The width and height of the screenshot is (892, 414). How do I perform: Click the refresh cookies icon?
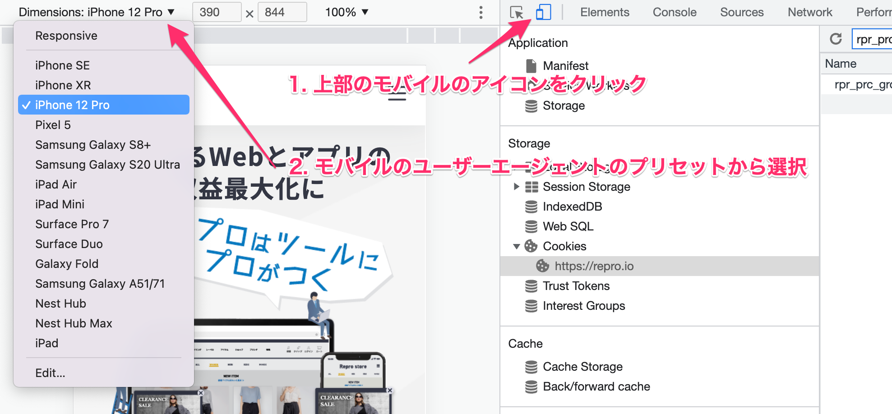click(x=836, y=39)
